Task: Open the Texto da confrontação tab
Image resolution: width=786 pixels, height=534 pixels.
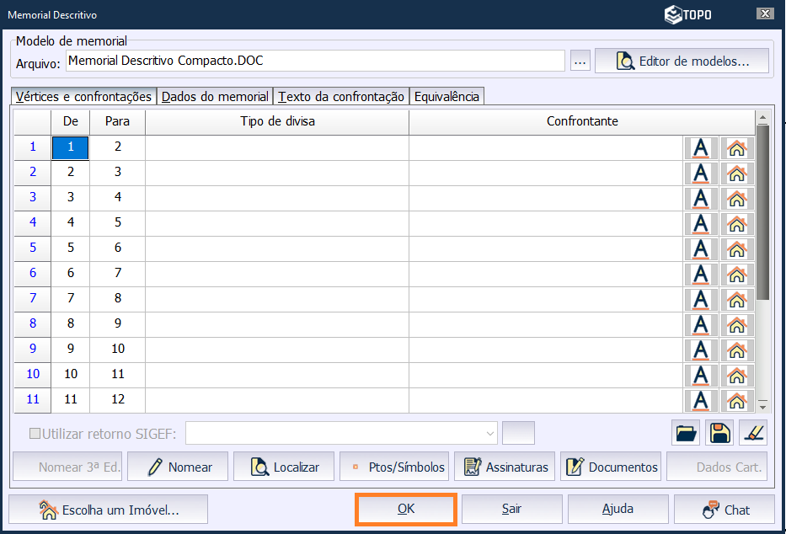Action: [341, 97]
